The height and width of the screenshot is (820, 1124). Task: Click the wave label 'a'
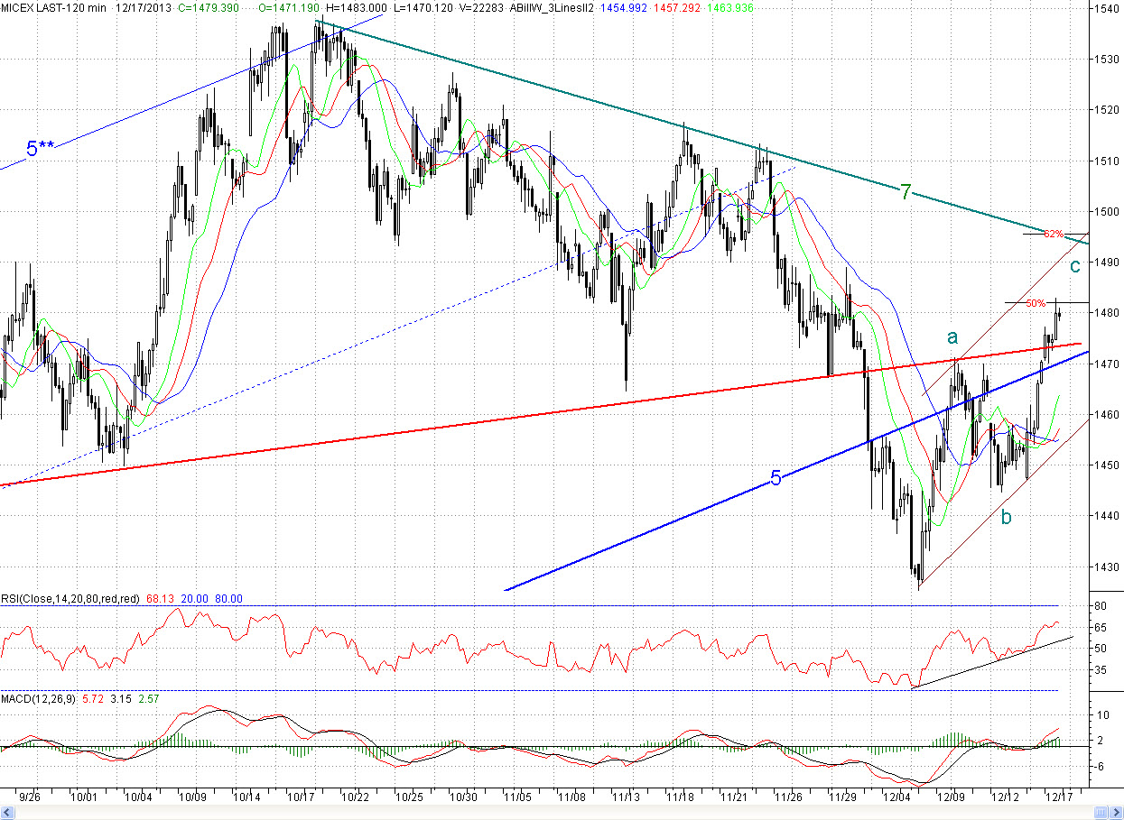[952, 337]
